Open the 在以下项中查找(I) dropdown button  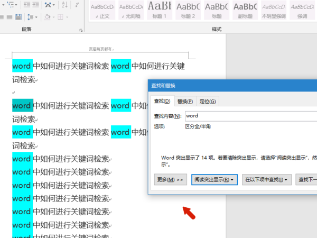tap(267, 180)
